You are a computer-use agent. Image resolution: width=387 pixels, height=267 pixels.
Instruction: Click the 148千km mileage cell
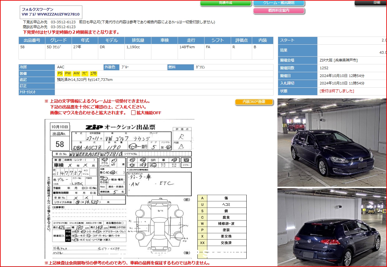pos(191,52)
